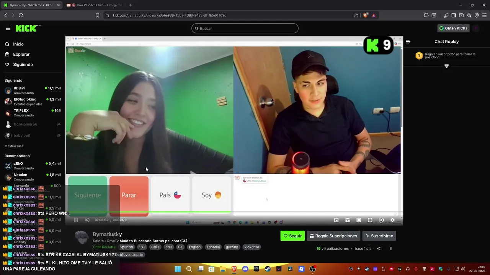
Task: Select the Spanish tag
Action: point(126,247)
